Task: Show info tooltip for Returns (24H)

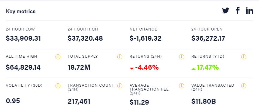Action: click(x=181, y=57)
